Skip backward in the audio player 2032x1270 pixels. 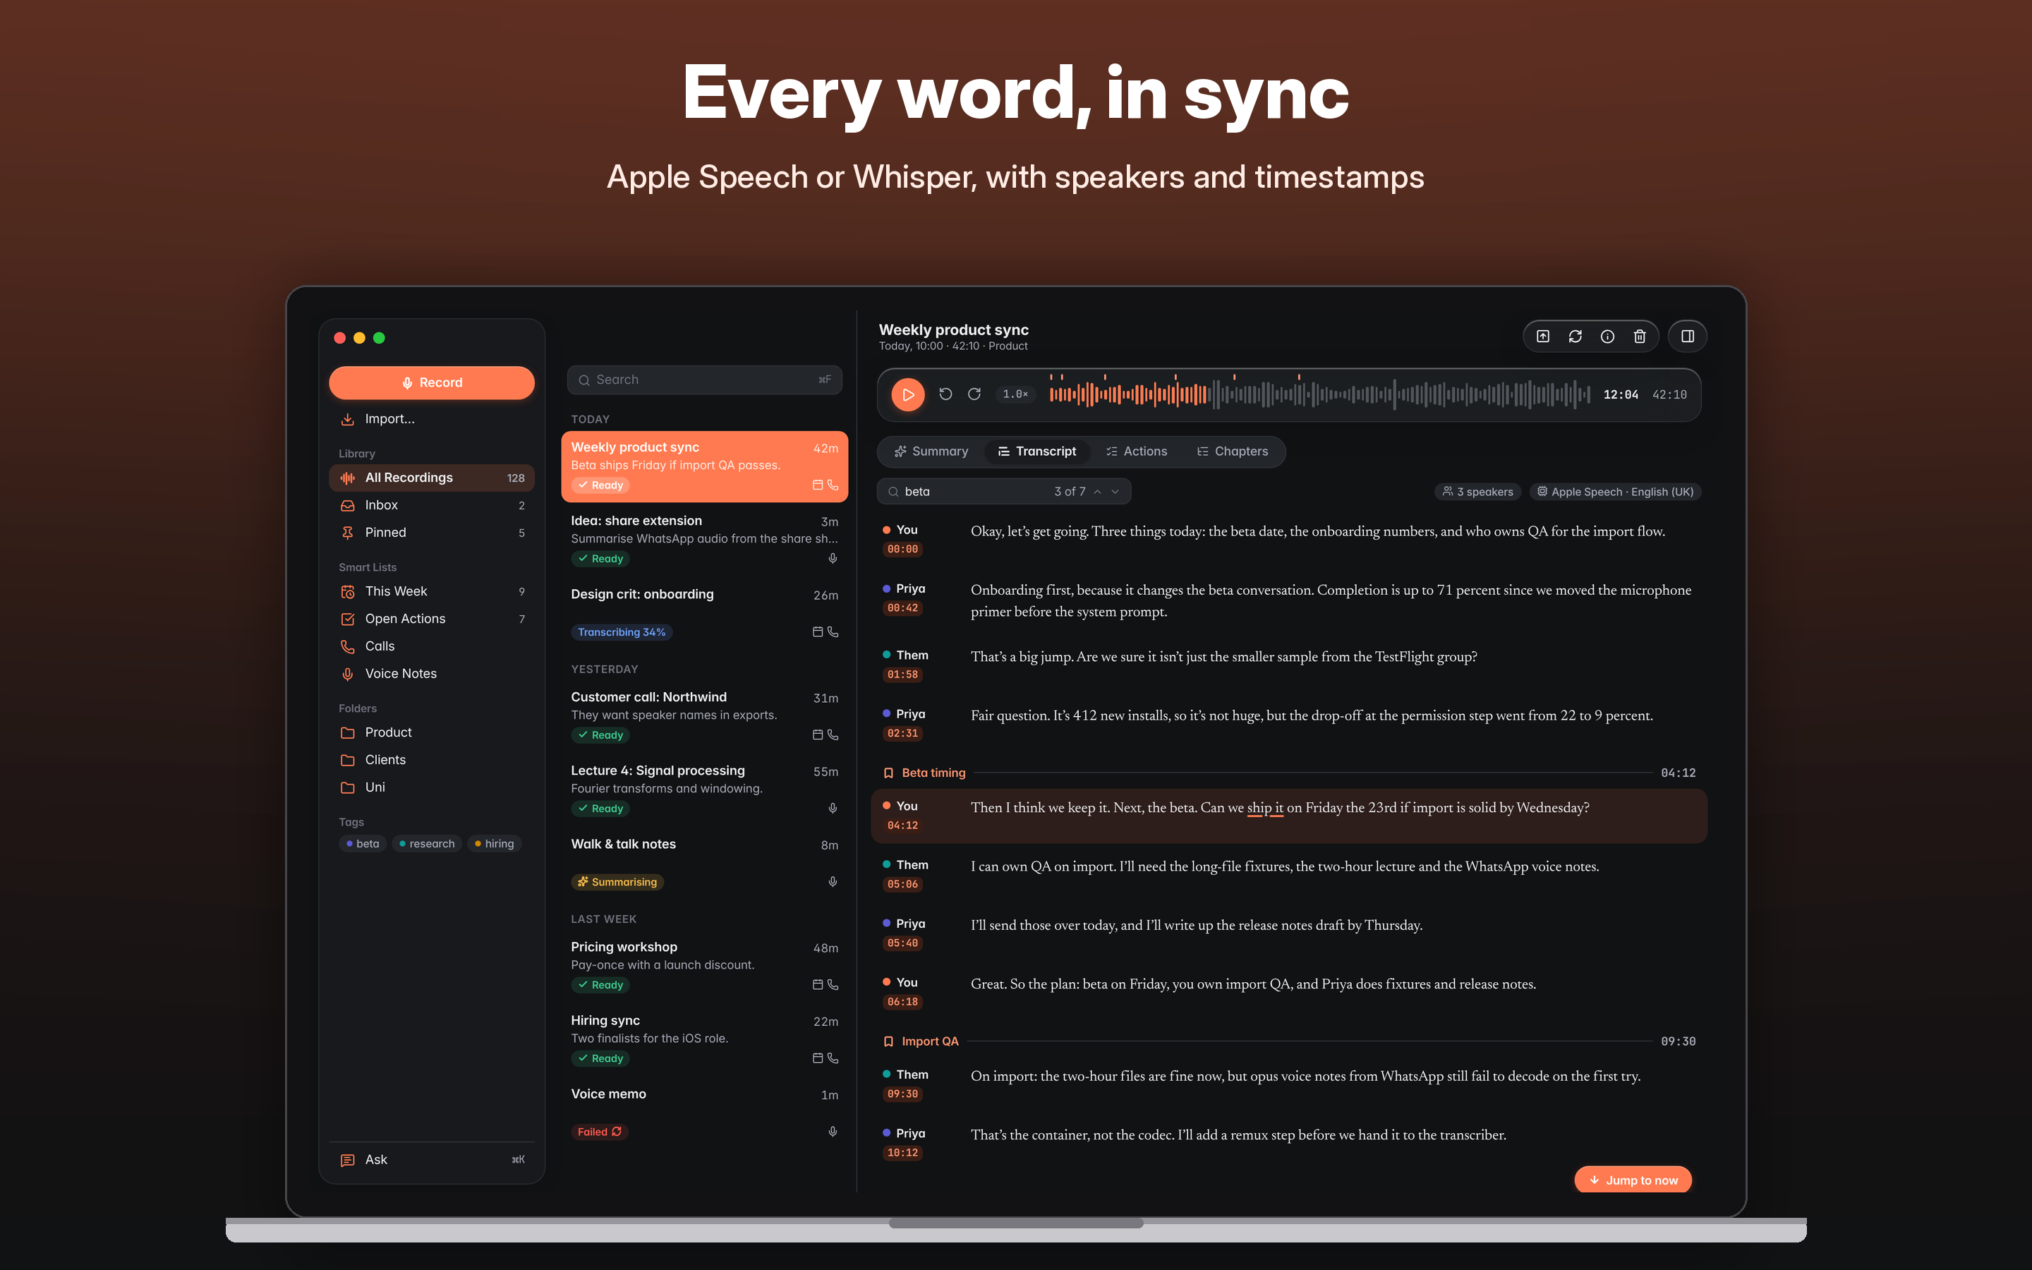pyautogui.click(x=945, y=394)
